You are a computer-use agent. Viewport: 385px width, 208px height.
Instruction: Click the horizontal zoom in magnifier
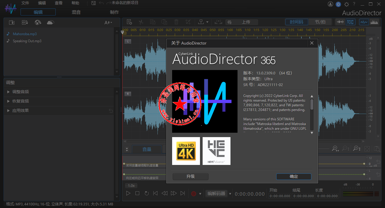[x=335, y=149]
